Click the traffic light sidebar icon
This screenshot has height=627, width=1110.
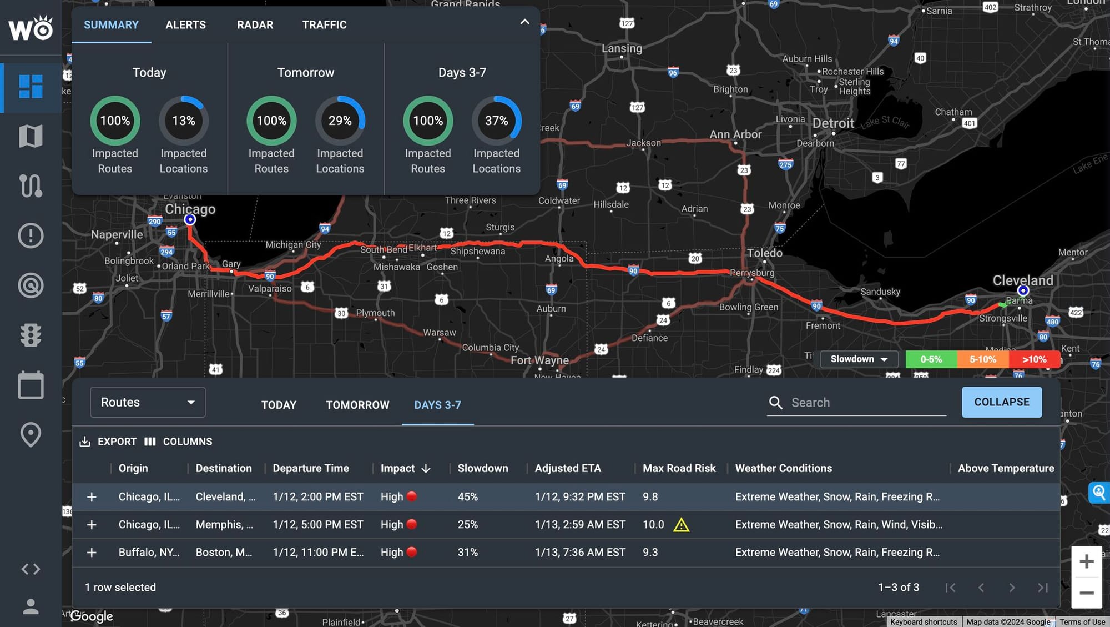pos(31,335)
